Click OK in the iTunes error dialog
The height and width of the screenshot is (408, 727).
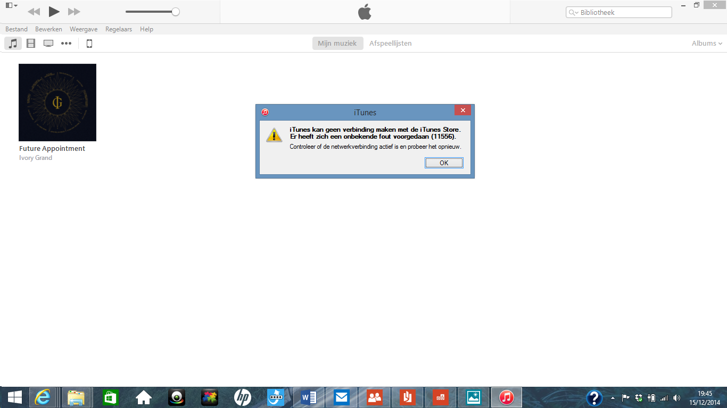(x=444, y=163)
